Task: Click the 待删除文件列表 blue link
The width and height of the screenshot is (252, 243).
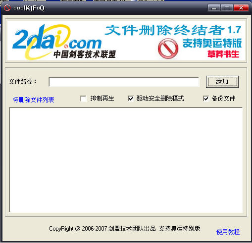Action: click(x=33, y=99)
